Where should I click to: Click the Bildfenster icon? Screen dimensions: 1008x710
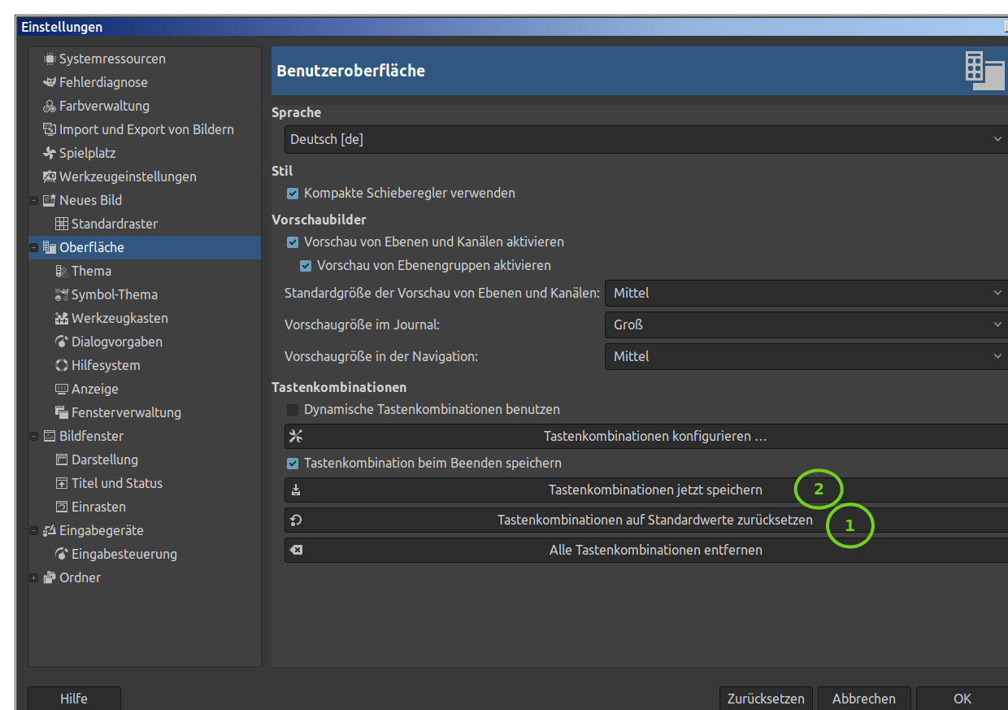point(50,437)
